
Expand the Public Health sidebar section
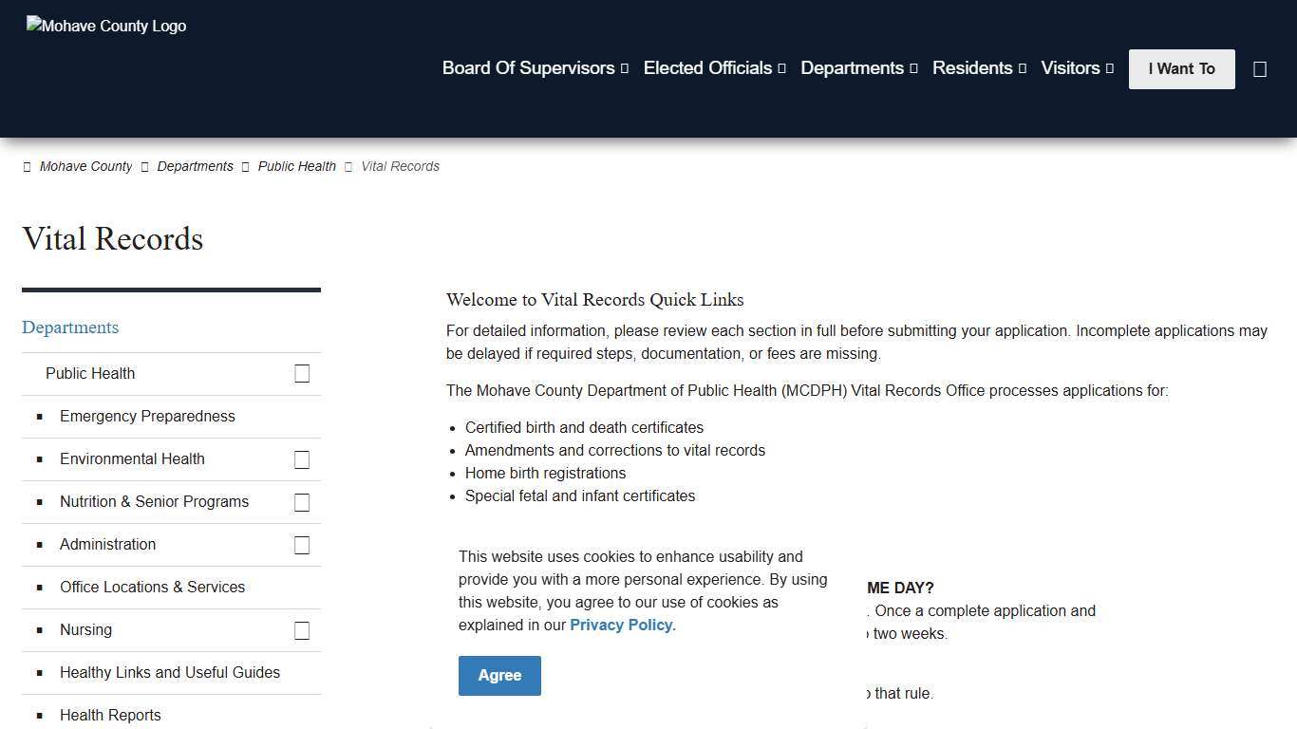[x=302, y=374]
